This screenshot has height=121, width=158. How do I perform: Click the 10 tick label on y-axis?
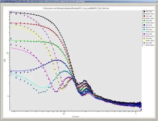coord(7,53)
